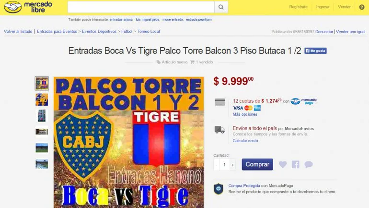The image size is (369, 208).
Task: Open the Regístrate menu item
Action: tap(299, 7)
